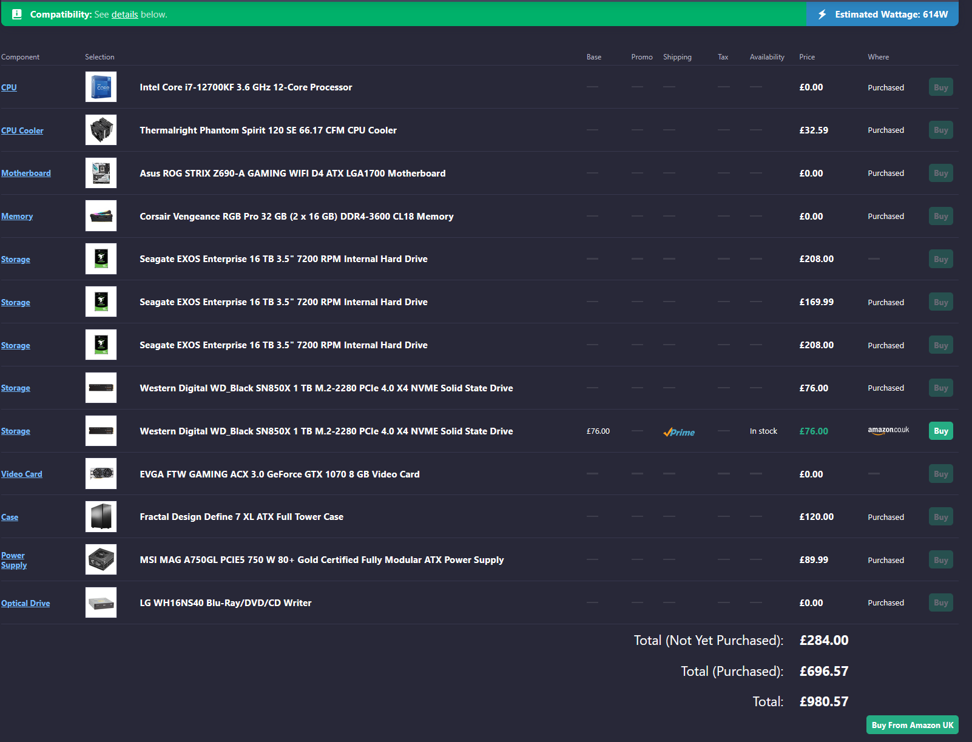Select Thermalright Phantom Spirit 120 SE cooler name
The image size is (972, 742).
(268, 130)
